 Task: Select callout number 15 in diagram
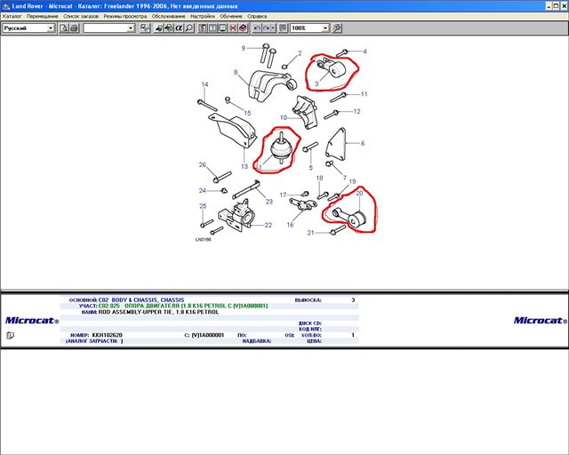247,113
